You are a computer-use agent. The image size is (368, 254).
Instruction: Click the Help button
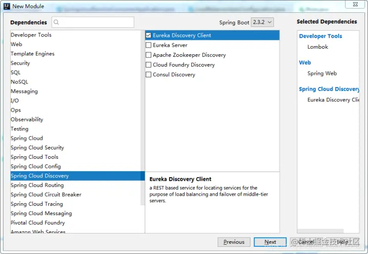pyautogui.click(x=343, y=242)
